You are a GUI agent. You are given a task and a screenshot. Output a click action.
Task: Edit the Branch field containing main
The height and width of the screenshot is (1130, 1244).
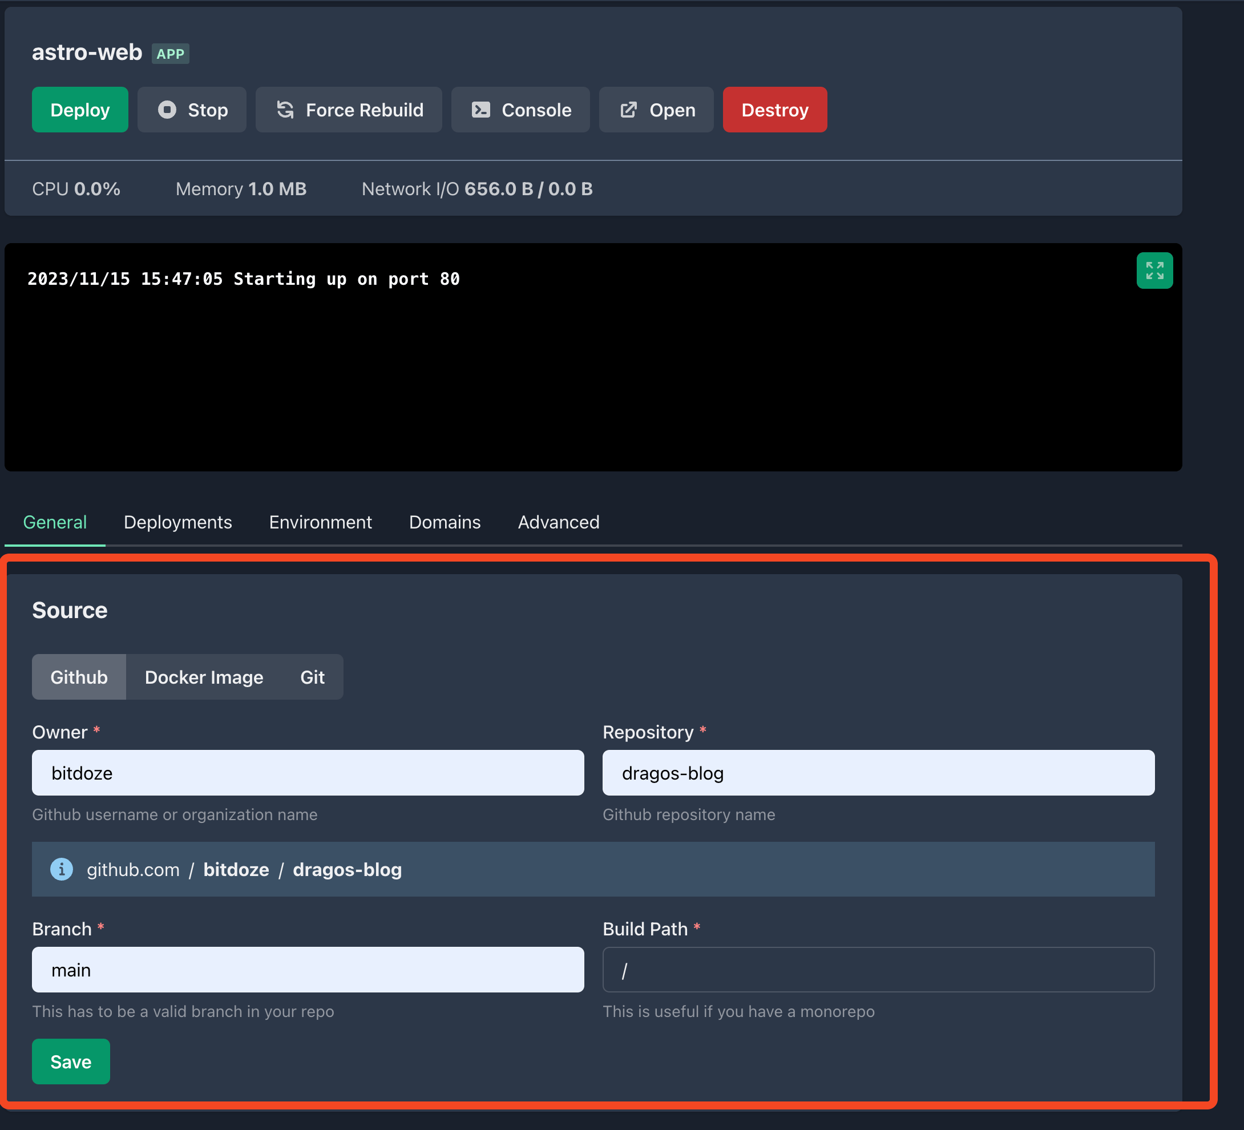[308, 970]
